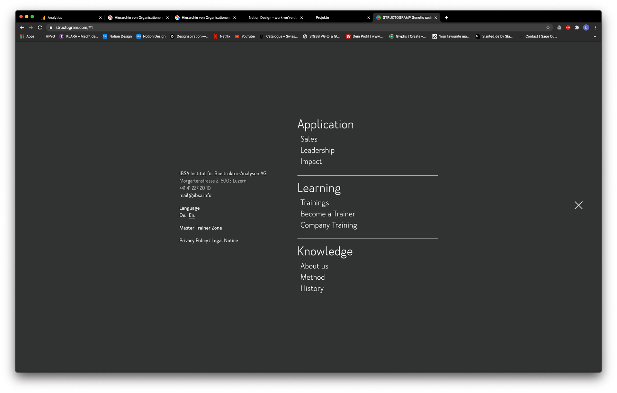Click the Master Trainer Zone link
The image size is (617, 393).
(x=201, y=228)
